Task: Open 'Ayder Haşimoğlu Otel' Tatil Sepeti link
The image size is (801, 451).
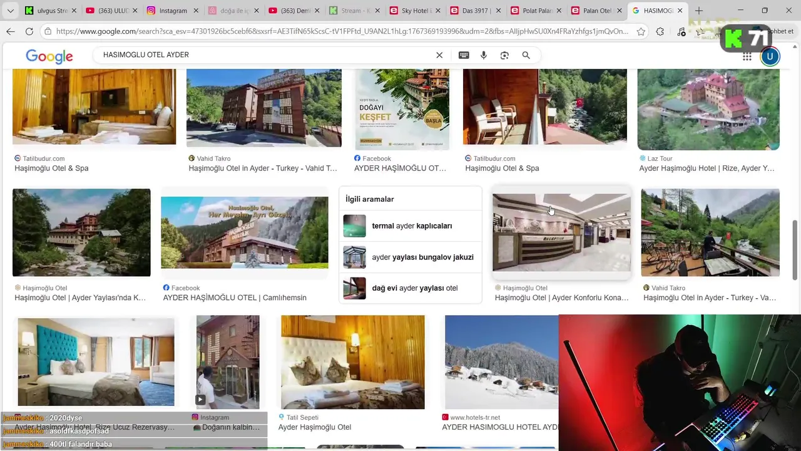Action: tap(315, 427)
